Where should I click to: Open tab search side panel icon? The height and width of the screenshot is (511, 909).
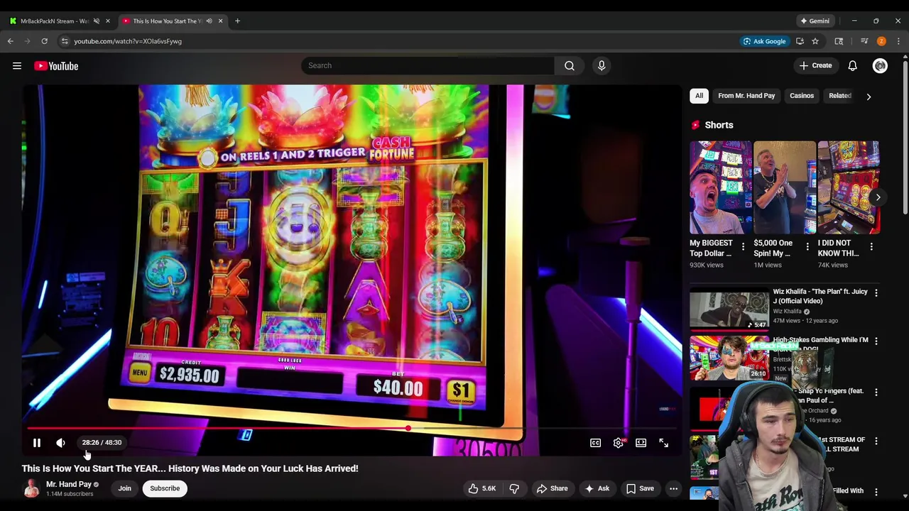point(839,41)
